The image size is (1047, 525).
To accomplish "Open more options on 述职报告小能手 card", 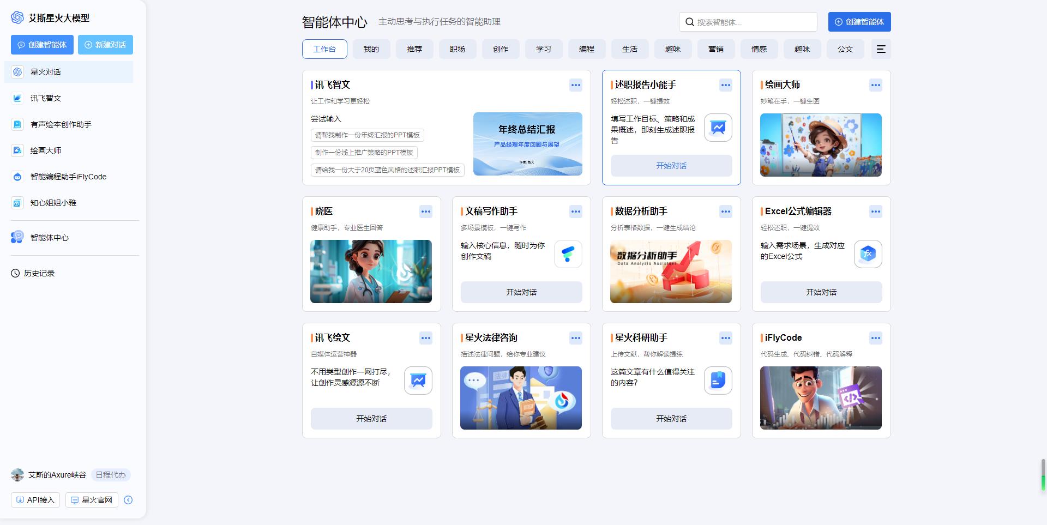I will [726, 85].
